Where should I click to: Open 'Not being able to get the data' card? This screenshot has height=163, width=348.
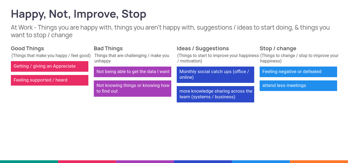click(132, 72)
